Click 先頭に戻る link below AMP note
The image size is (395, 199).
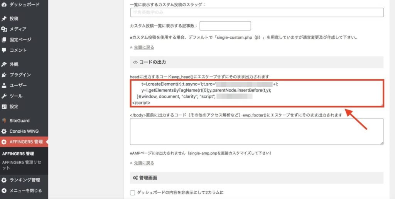tap(144, 163)
